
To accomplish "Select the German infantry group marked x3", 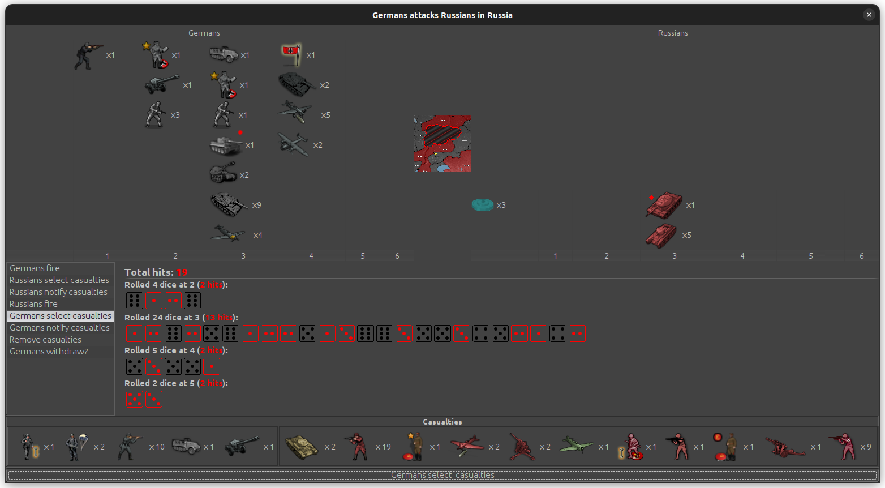I will [x=155, y=115].
